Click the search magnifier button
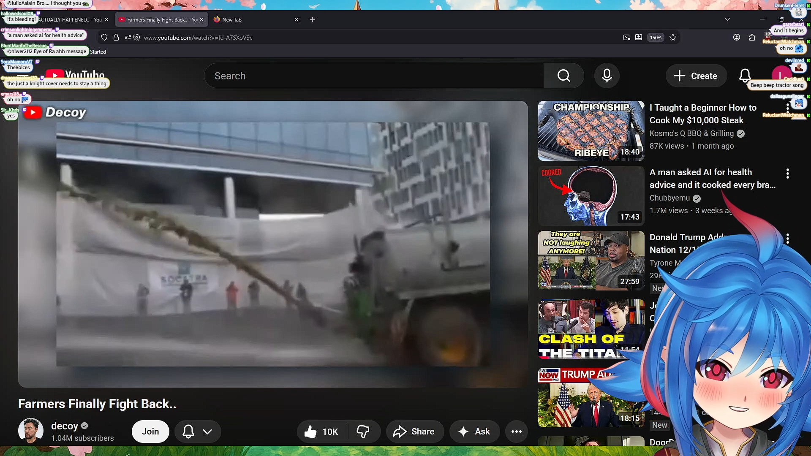Image resolution: width=811 pixels, height=456 pixels. click(563, 76)
